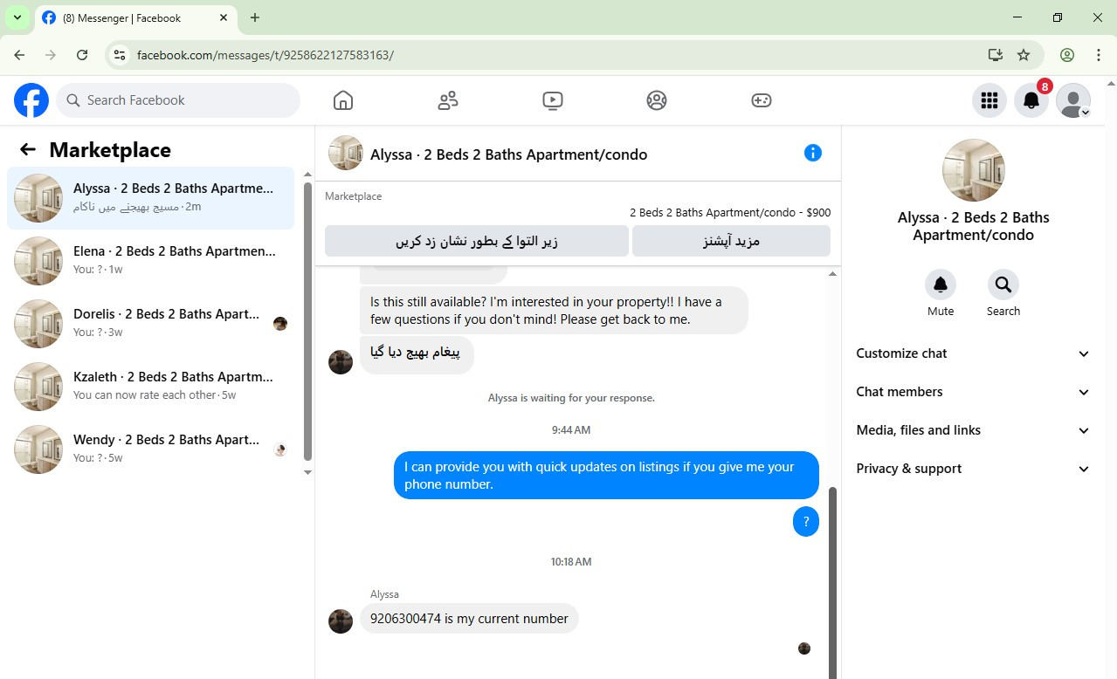Click the facebook.com address bar URL

click(265, 55)
